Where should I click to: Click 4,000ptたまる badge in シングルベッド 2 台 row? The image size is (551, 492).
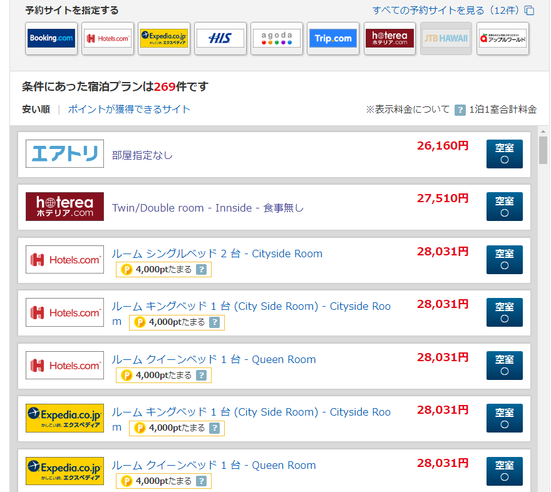(x=163, y=270)
